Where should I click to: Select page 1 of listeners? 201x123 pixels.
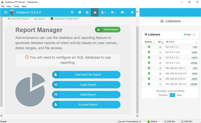click(172, 95)
